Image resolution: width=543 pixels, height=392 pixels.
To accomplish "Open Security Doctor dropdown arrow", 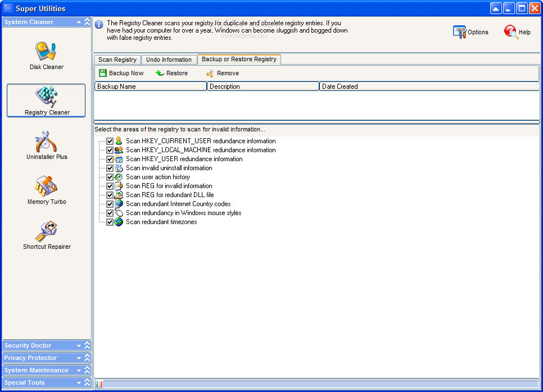I will 79,345.
